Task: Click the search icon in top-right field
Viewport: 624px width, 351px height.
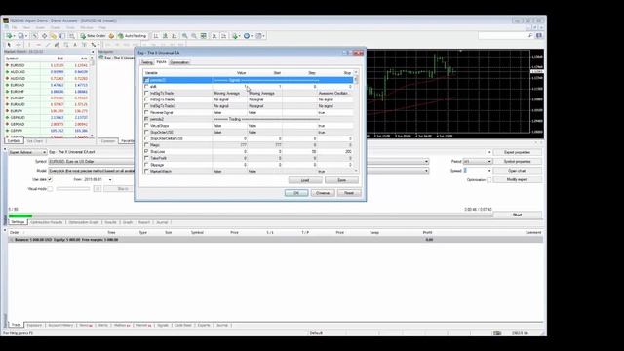Action: 530,36
